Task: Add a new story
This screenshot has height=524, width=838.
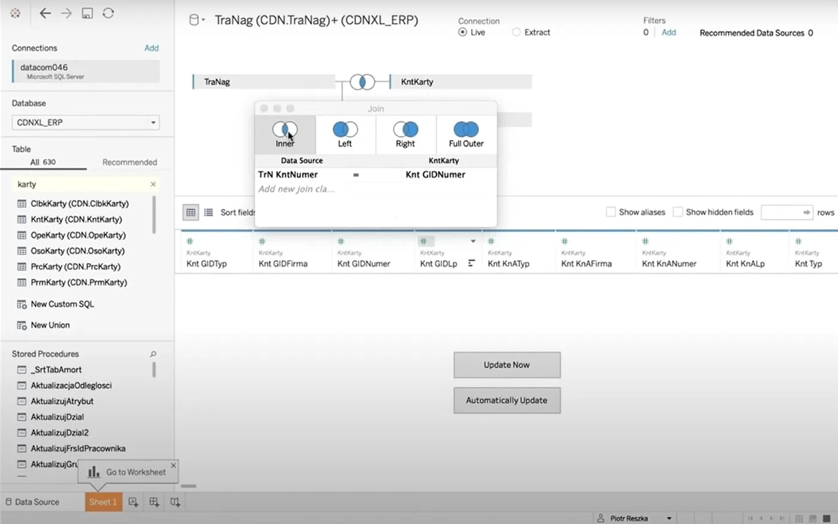Action: click(x=175, y=502)
